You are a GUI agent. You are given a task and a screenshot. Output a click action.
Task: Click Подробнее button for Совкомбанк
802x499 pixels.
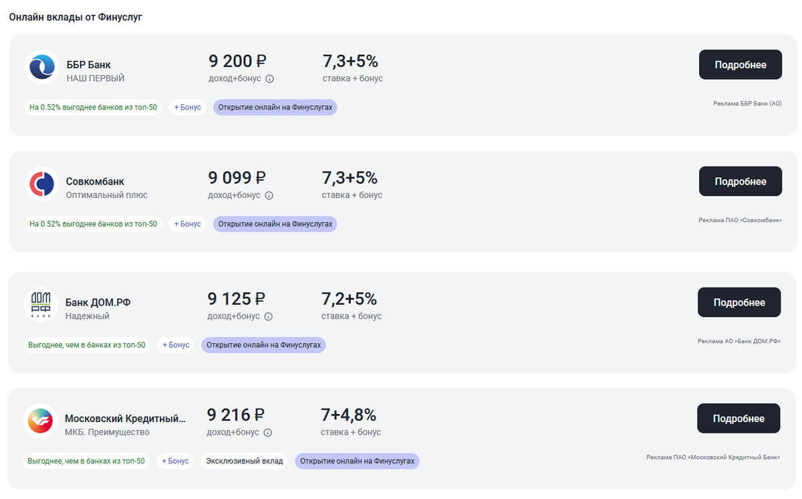click(x=741, y=181)
